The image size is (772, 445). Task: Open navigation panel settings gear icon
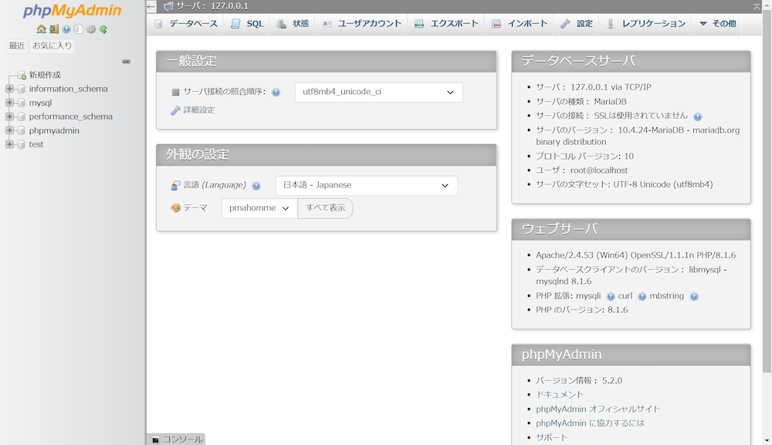[x=91, y=29]
